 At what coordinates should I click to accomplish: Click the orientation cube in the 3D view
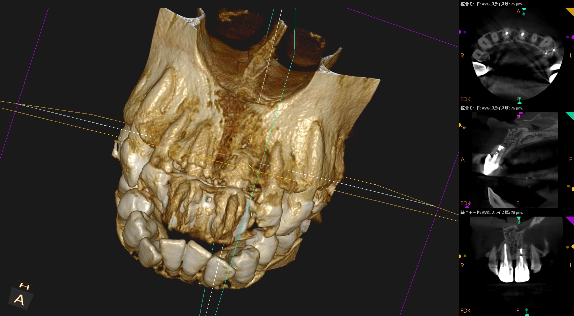coord(21,296)
